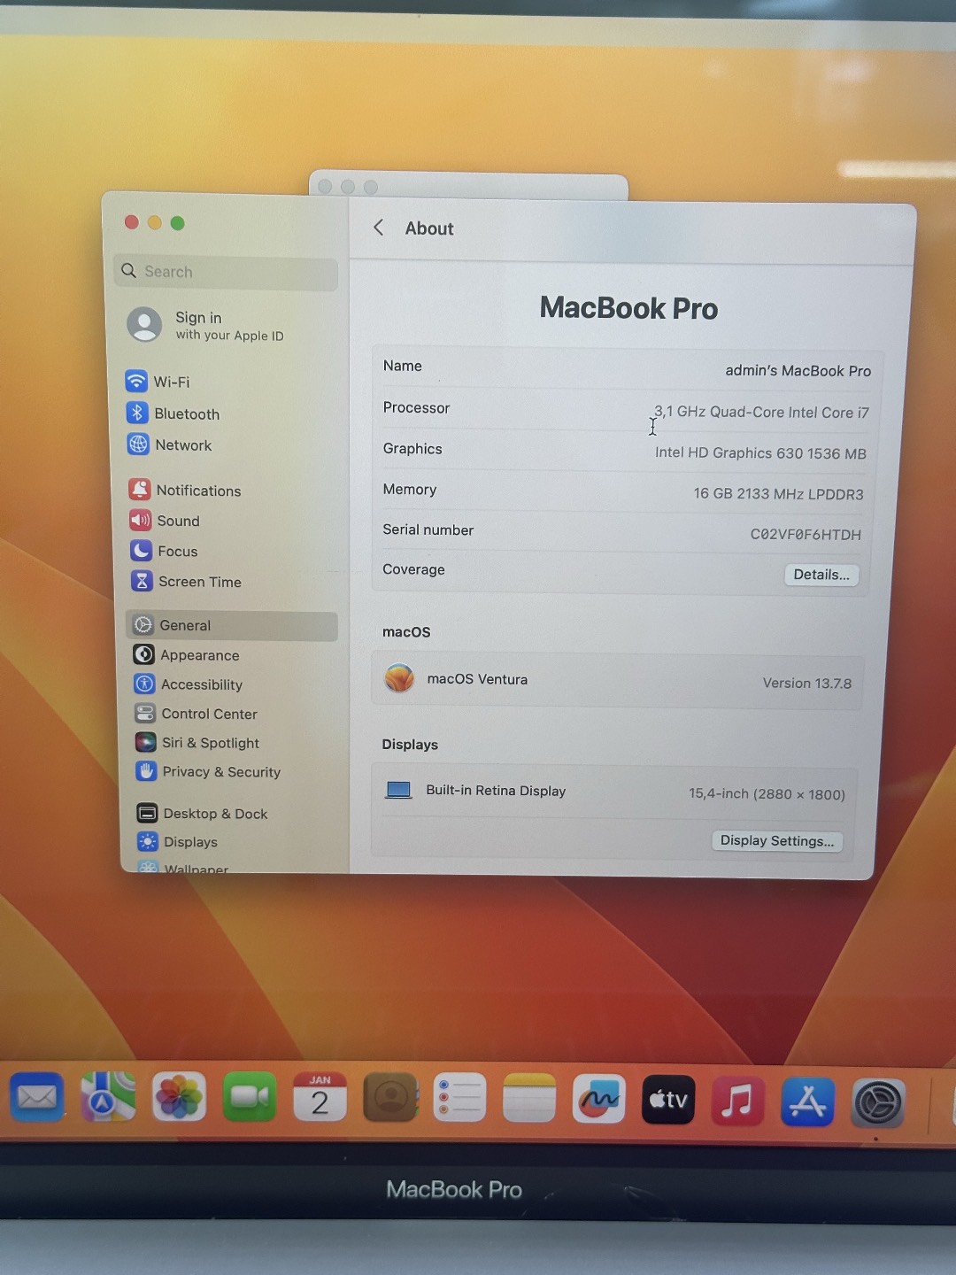This screenshot has height=1275, width=956.
Task: Open Notes app in the Dock
Action: click(529, 1098)
